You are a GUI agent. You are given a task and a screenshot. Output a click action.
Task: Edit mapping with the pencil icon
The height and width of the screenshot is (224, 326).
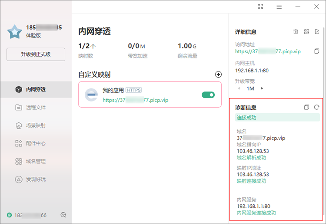(317, 32)
